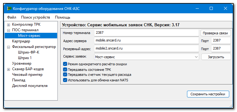Collapse the Фискальный регистратор tree node
This screenshot has height=112, width=237.
coord(9,47)
